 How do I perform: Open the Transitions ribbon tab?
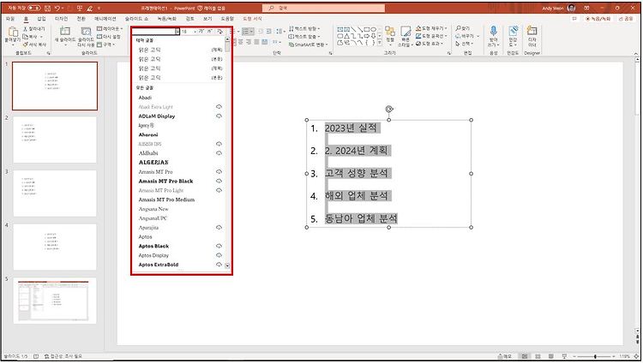pyautogui.click(x=81, y=19)
